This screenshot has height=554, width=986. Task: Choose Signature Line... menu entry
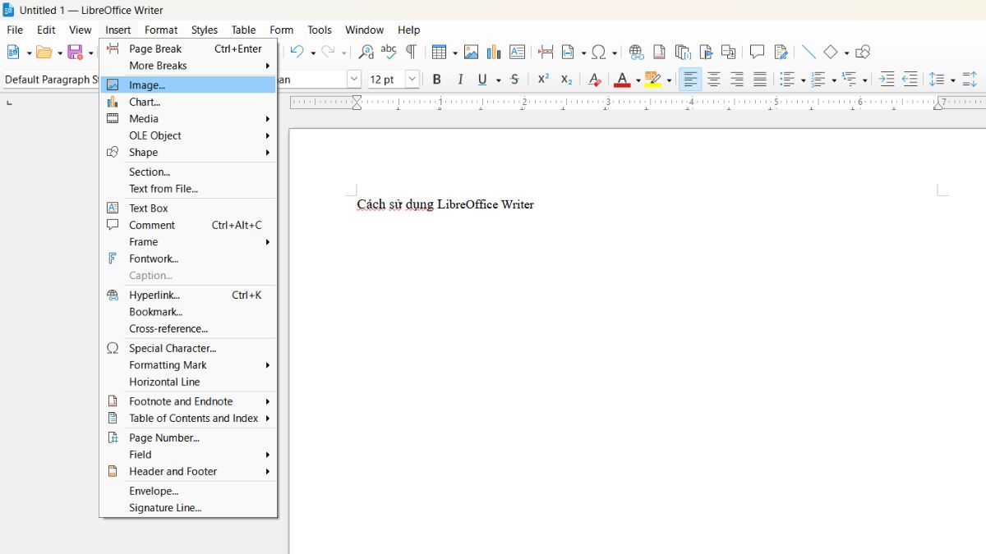(188, 508)
